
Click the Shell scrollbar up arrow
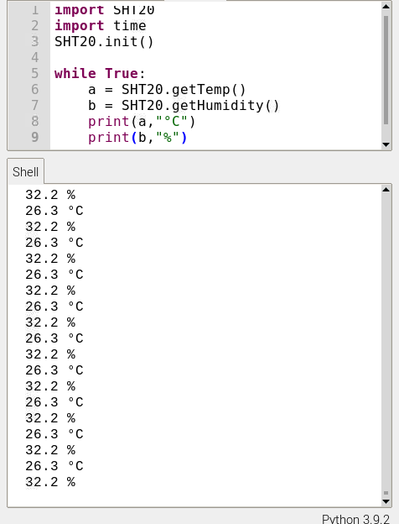[x=386, y=190]
